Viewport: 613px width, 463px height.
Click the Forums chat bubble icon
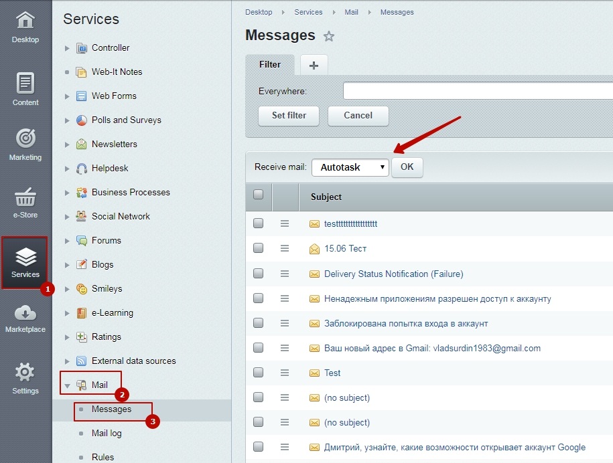coord(81,241)
